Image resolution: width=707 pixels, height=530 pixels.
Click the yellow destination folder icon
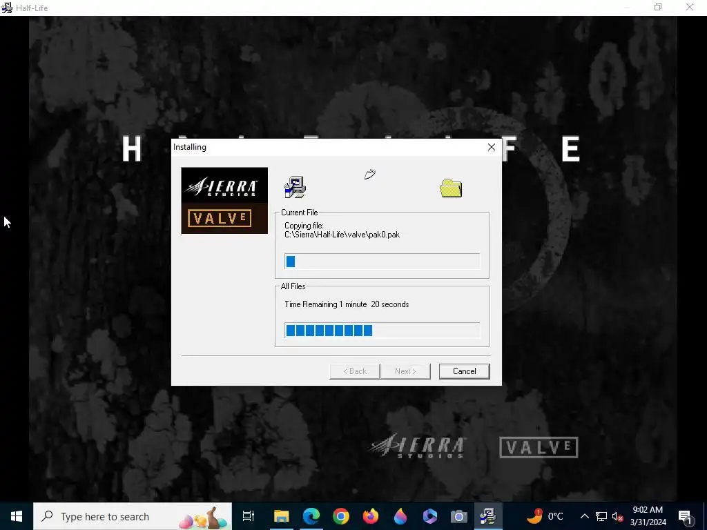click(x=451, y=188)
